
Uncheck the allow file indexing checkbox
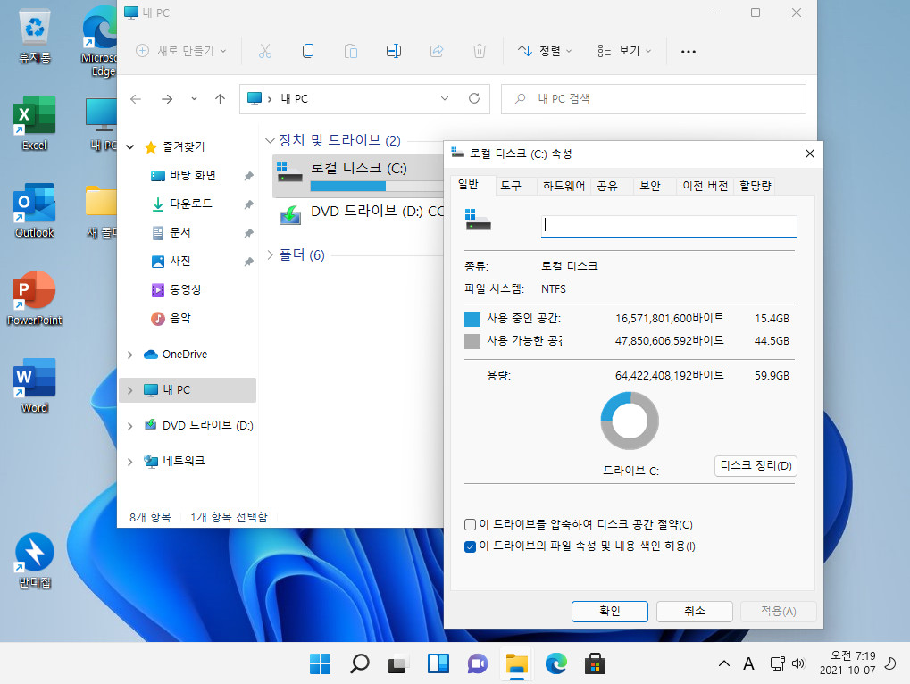coord(470,546)
